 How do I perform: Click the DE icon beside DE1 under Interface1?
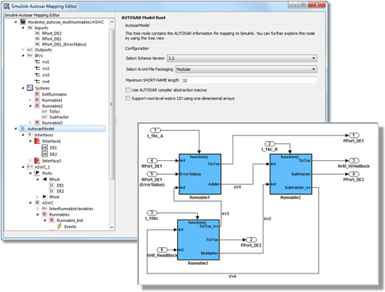(45, 148)
